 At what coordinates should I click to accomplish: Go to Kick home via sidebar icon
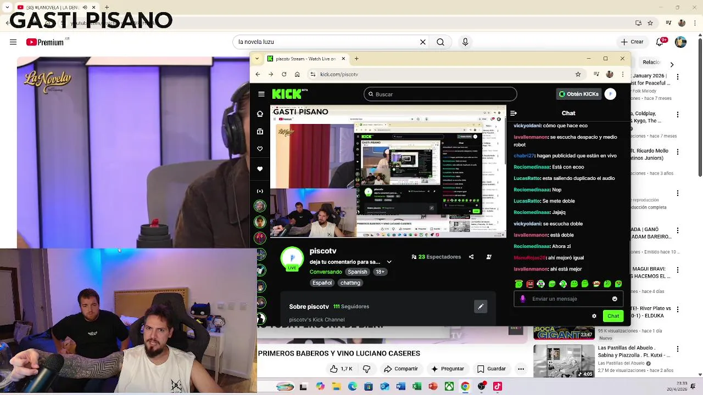point(260,114)
